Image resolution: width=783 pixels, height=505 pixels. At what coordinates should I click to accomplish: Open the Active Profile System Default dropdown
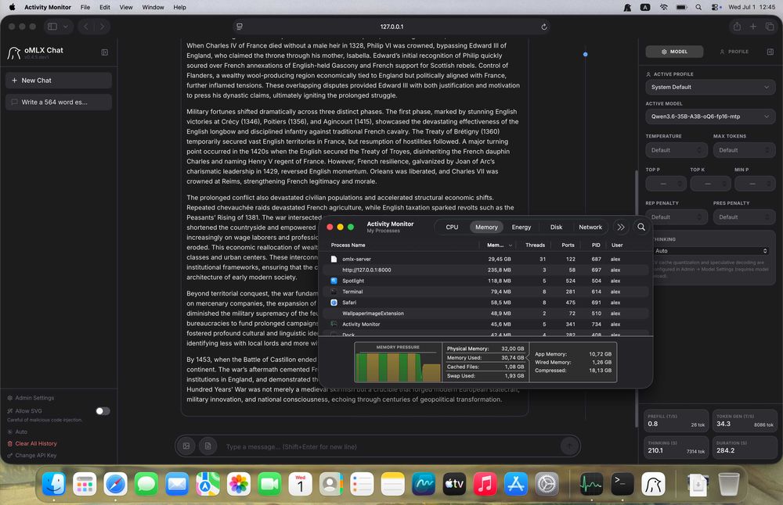[710, 87]
